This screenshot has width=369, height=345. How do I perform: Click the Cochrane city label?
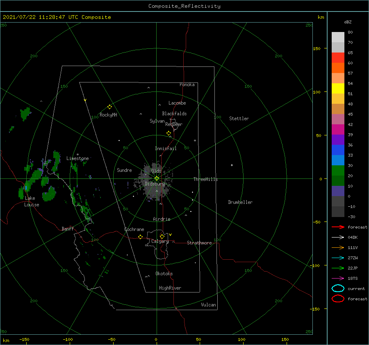pos(134,229)
